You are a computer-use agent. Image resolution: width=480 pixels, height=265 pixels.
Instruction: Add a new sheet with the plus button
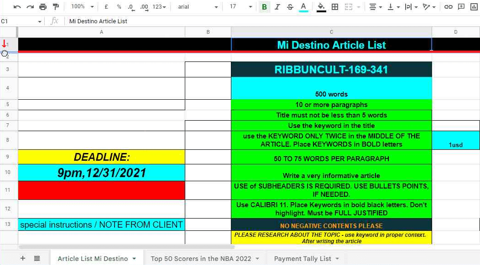coord(22,258)
